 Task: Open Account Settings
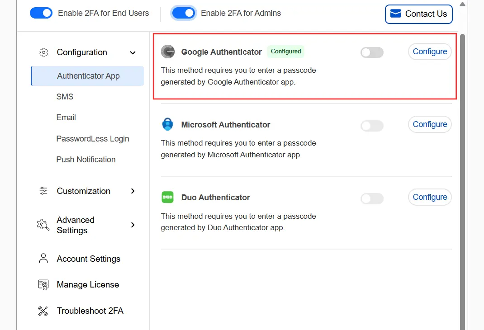(x=89, y=259)
